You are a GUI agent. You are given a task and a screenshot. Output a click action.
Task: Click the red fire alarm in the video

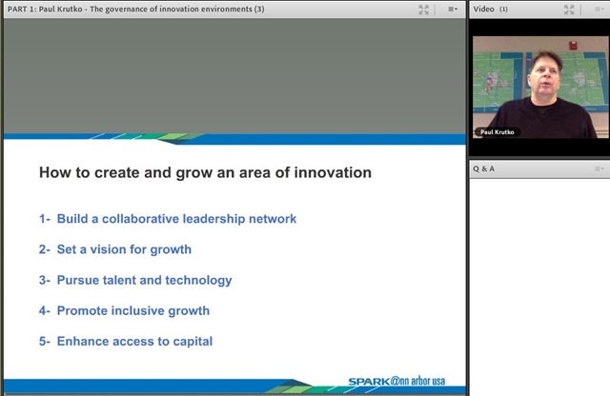tap(573, 46)
